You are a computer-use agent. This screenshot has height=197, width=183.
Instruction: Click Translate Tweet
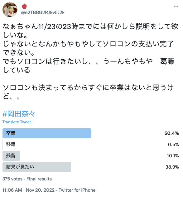[x=17, y=122]
